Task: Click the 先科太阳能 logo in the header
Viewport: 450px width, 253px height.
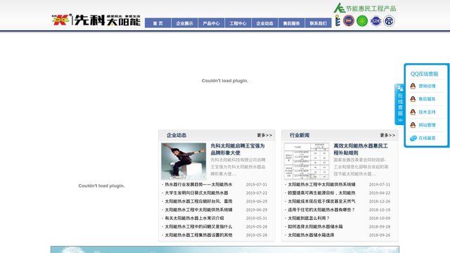Action: tap(96, 20)
